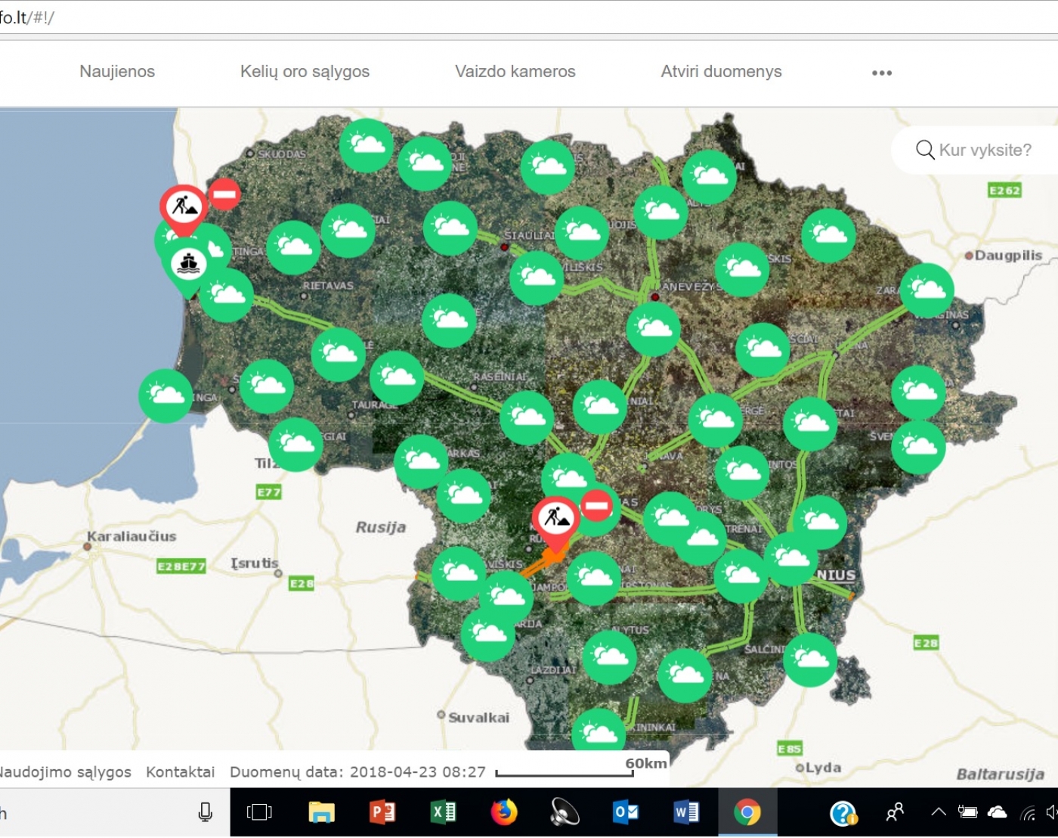Click the help question-mark tray icon

(x=843, y=814)
